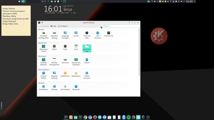214x120 pixels.
Task: Click the 16:01 desktop clock widget
Action: tap(53, 9)
